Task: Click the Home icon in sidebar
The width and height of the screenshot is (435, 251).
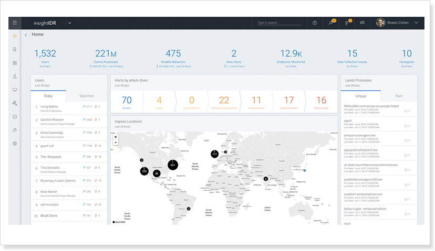Action: pyautogui.click(x=15, y=36)
